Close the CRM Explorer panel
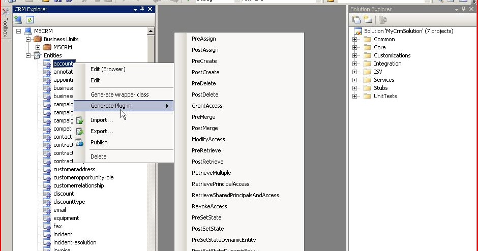This screenshot has height=251, width=478. tap(150, 9)
